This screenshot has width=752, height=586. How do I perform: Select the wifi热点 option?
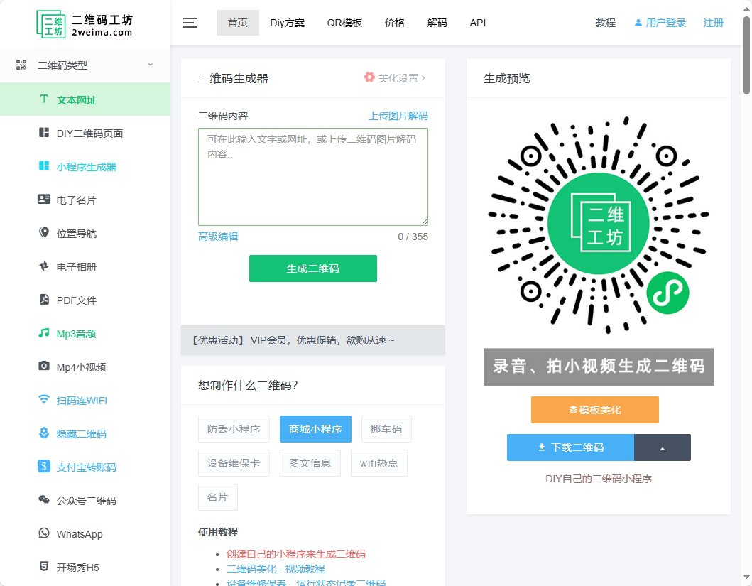379,462
